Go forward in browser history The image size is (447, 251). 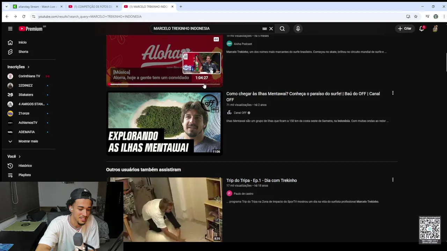15,16
